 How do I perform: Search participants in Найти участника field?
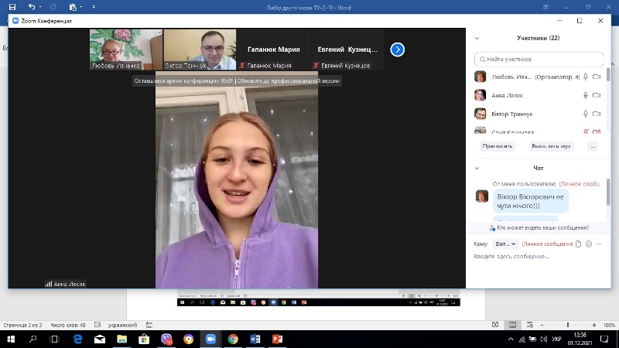pos(539,60)
